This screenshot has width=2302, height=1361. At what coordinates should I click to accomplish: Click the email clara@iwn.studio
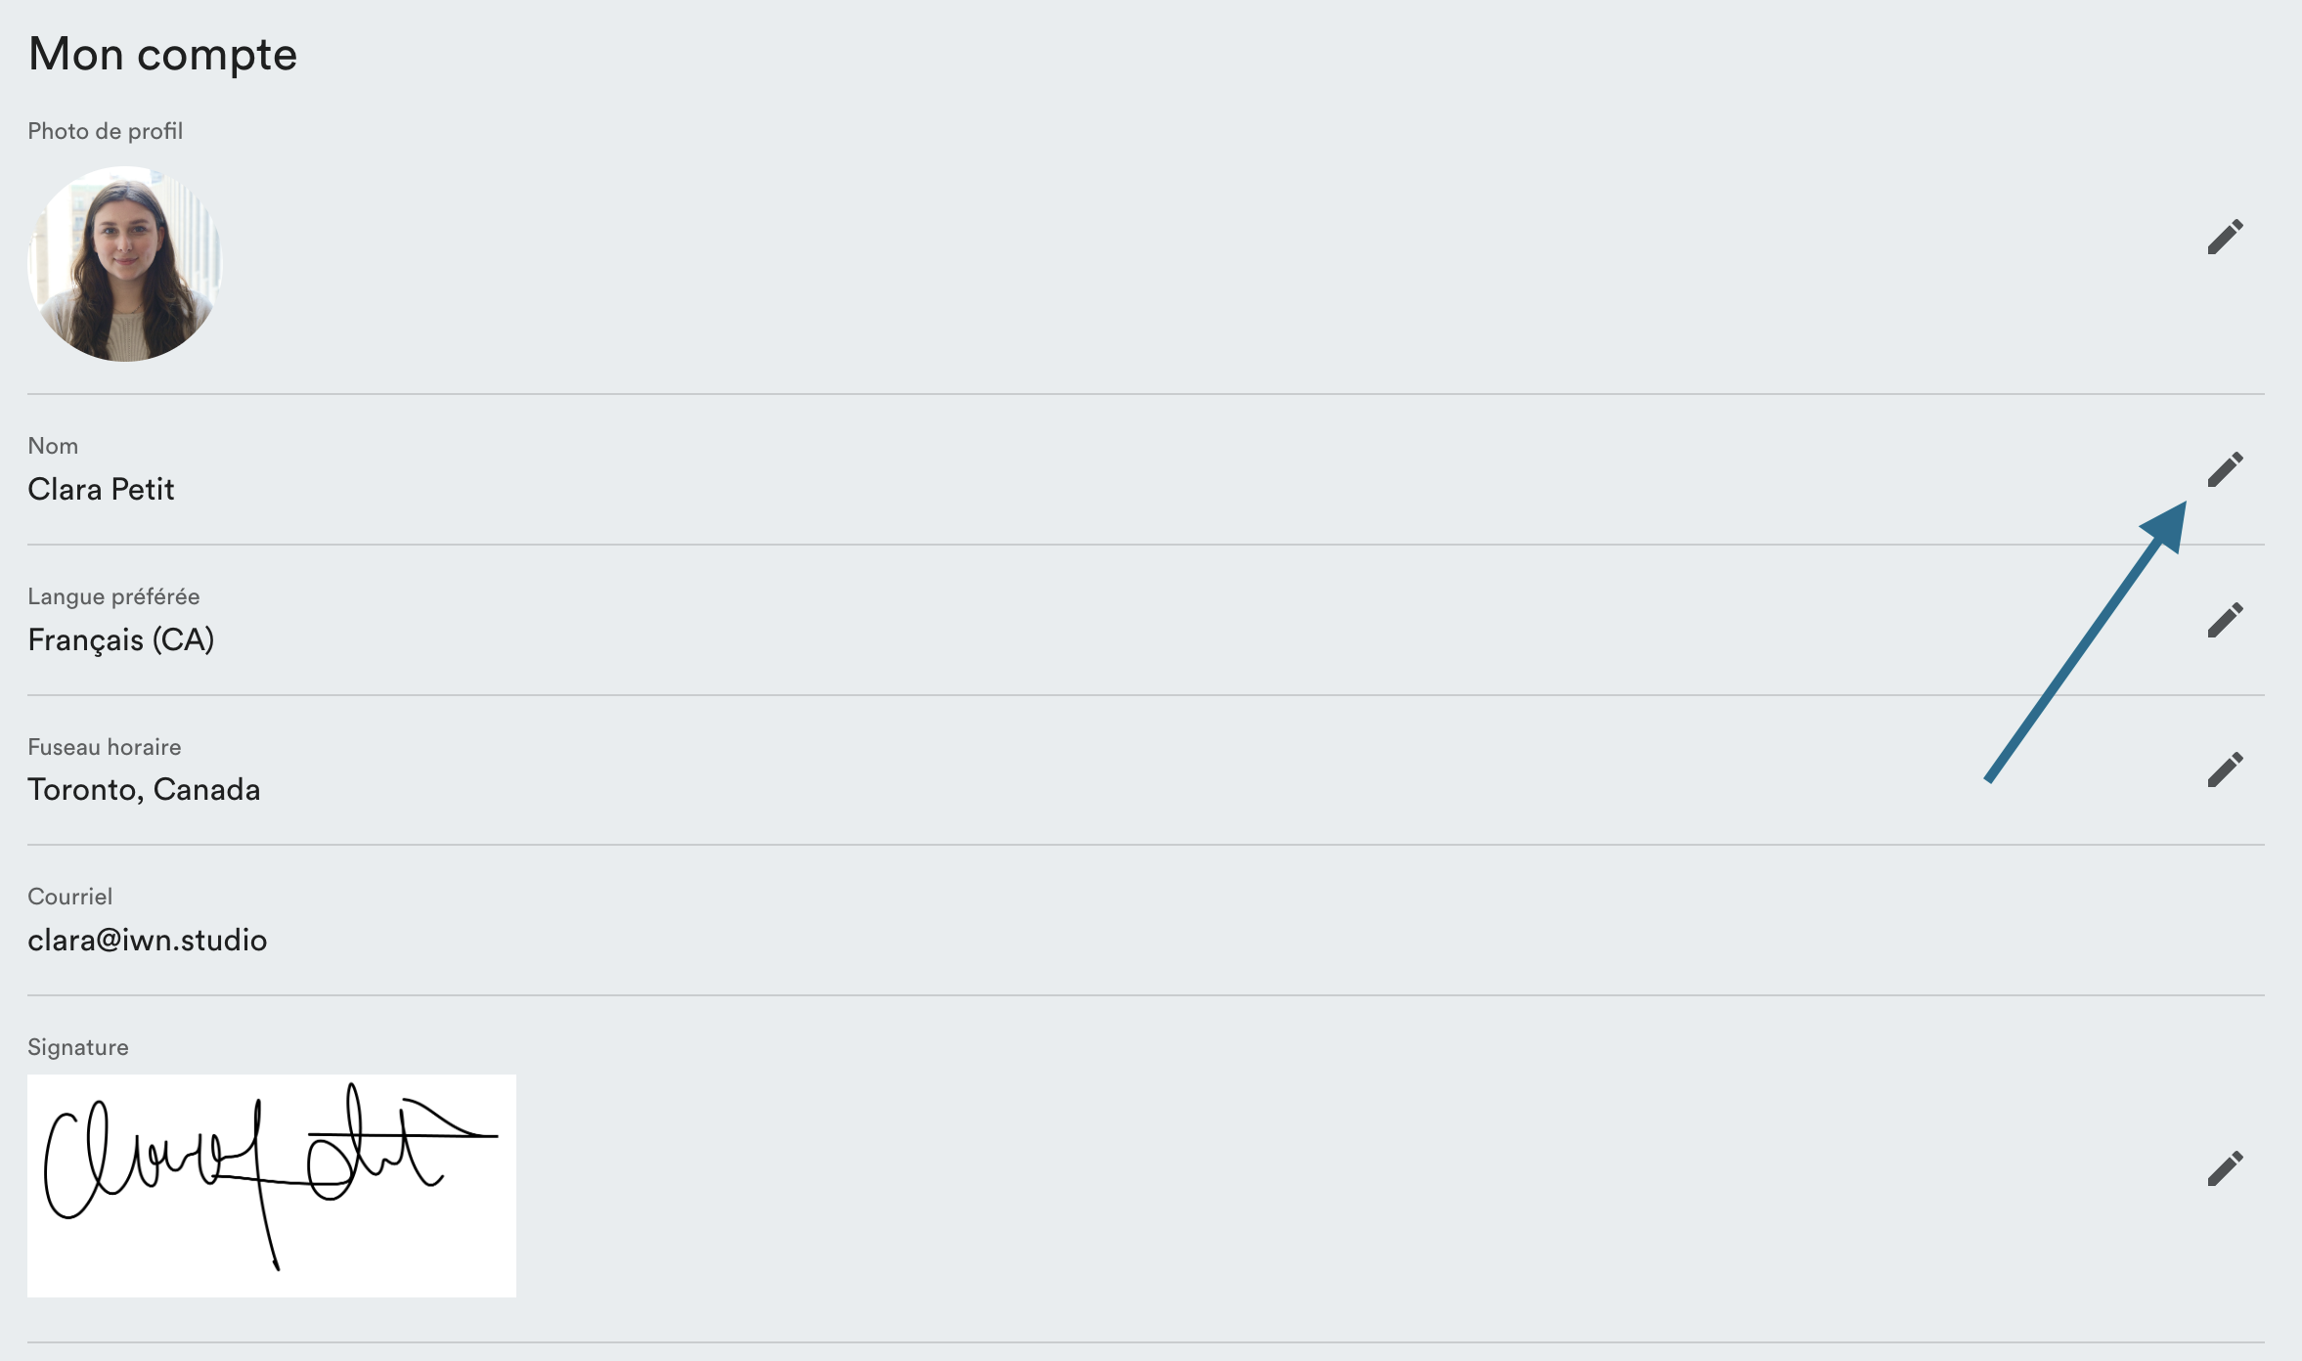[147, 940]
